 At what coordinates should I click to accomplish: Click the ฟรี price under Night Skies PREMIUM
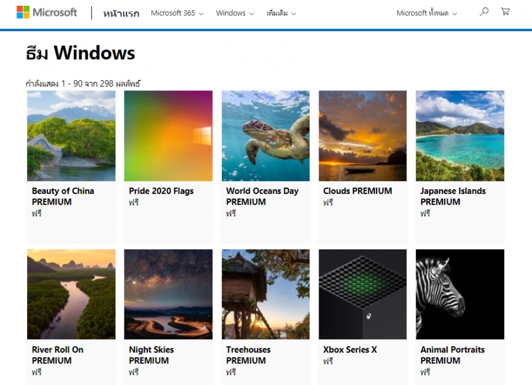[134, 372]
